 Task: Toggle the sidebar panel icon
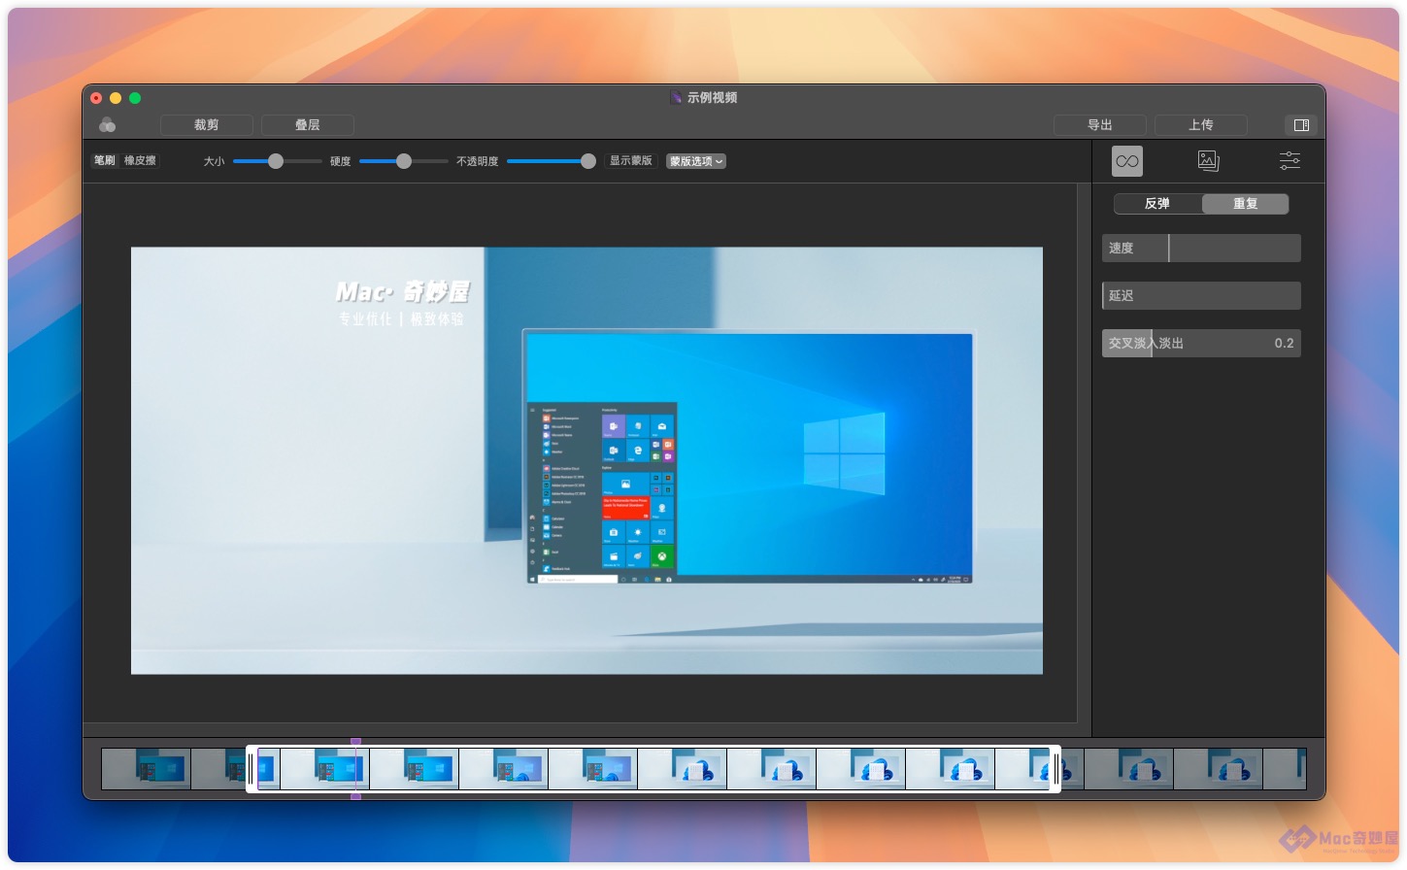(x=1302, y=125)
